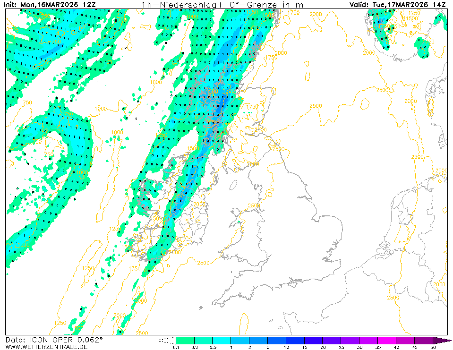Select the dark purple legend arrow tip
The height and width of the screenshot is (350, 453).
pos(442,340)
